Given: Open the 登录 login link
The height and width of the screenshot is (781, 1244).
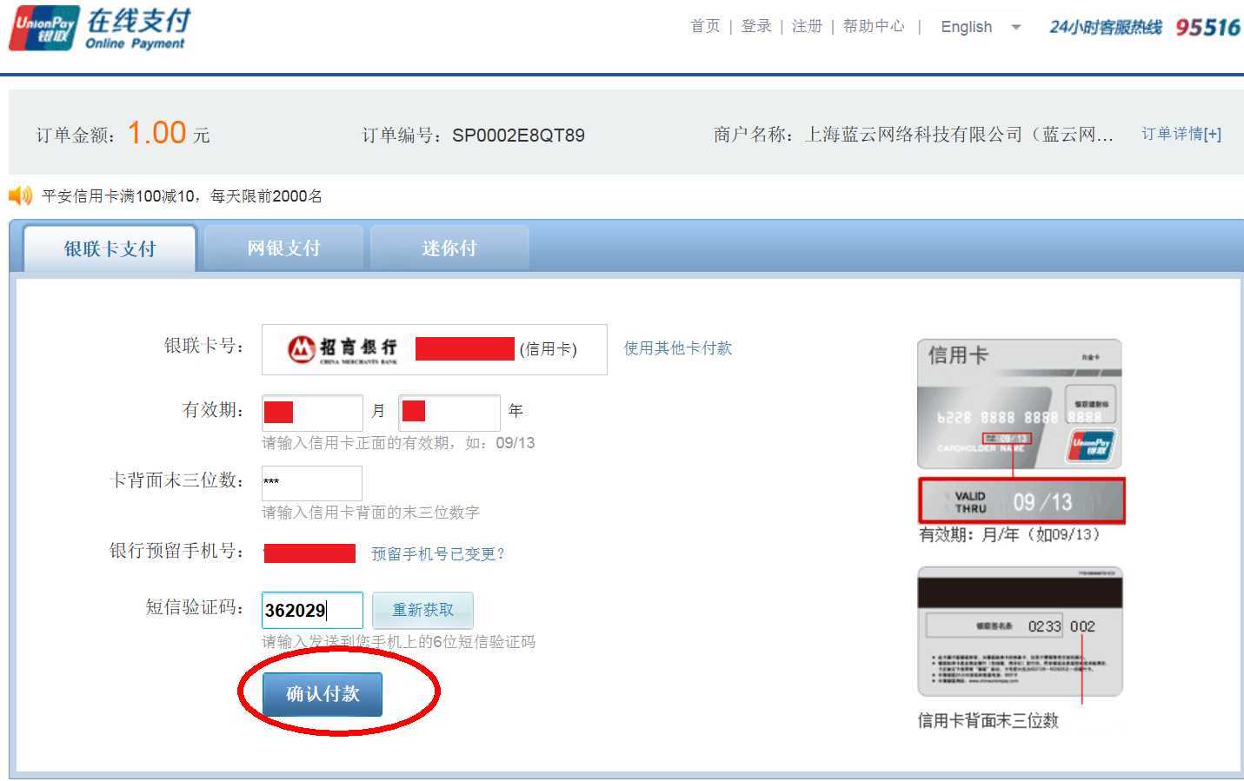Looking at the screenshot, I should (756, 26).
